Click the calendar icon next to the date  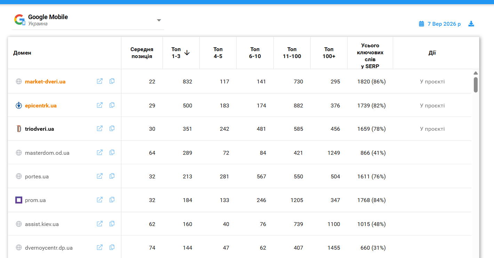coord(422,24)
